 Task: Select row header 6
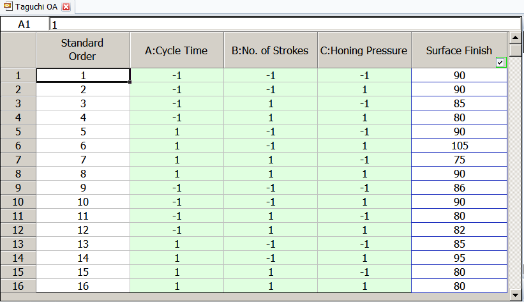(x=18, y=146)
